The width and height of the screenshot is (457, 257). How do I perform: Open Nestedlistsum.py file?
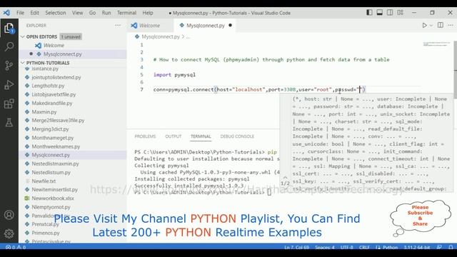(x=51, y=172)
